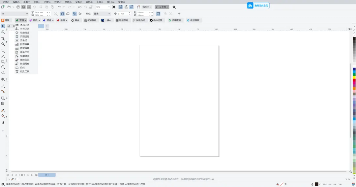Click the New document icon
This screenshot has height=187, width=356.
pyautogui.click(x=3, y=7)
